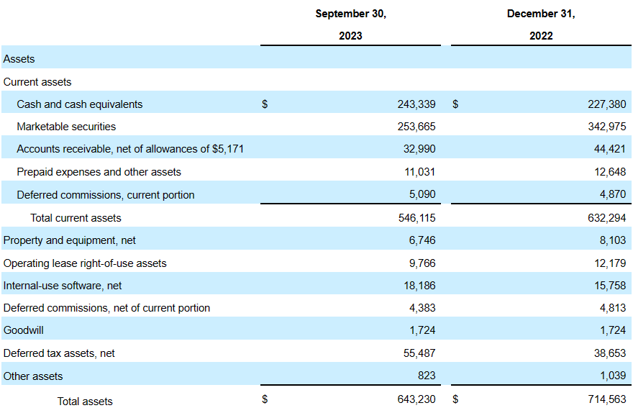Select the Assets section heading

coord(19,59)
